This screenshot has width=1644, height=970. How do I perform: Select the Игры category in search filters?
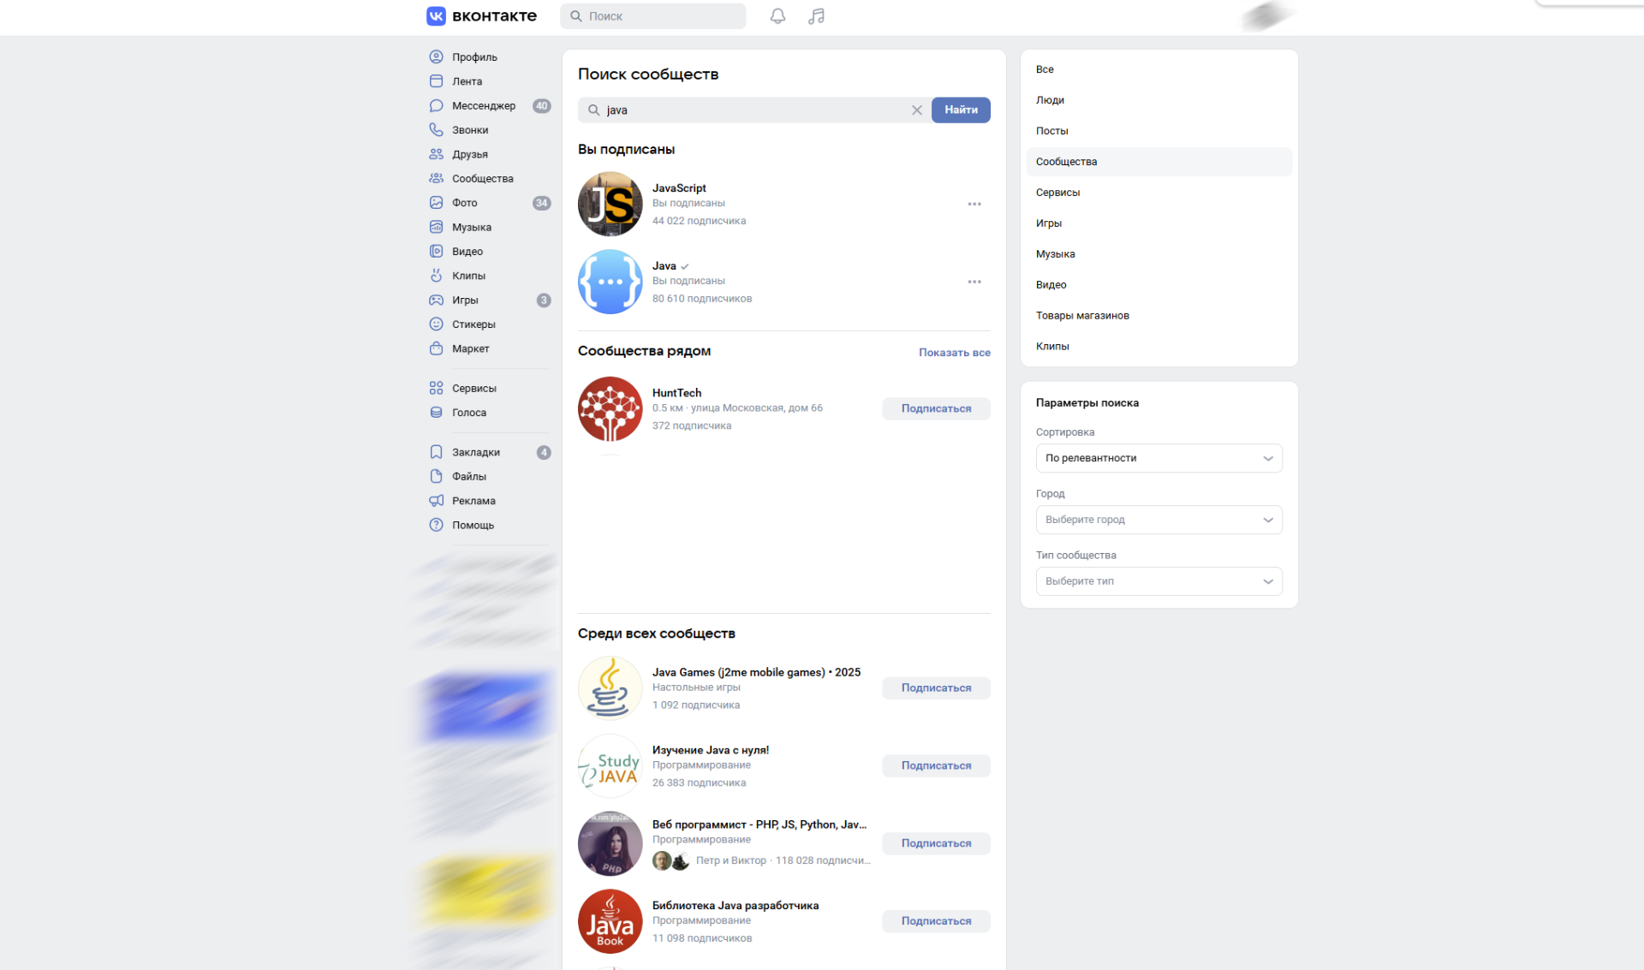1050,223
